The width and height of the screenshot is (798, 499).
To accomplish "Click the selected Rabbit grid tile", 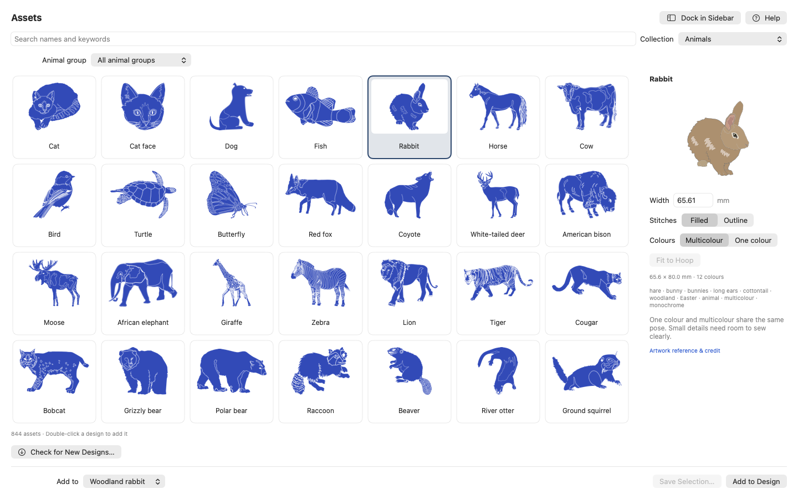I will pos(410,117).
